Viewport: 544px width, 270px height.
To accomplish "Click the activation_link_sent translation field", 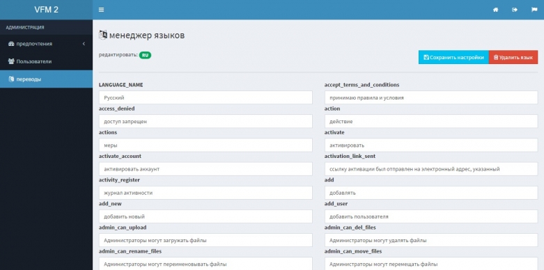I will pyautogui.click(x=431, y=169).
